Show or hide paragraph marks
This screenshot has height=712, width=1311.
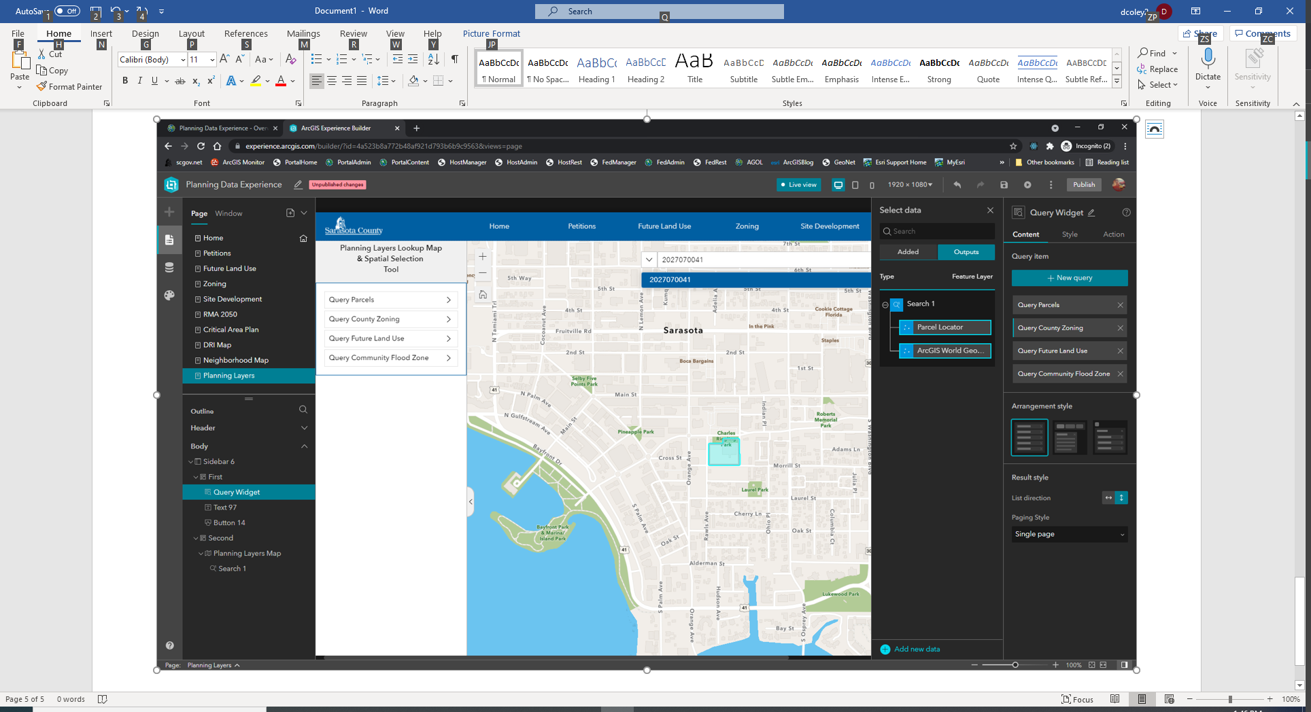coord(454,60)
